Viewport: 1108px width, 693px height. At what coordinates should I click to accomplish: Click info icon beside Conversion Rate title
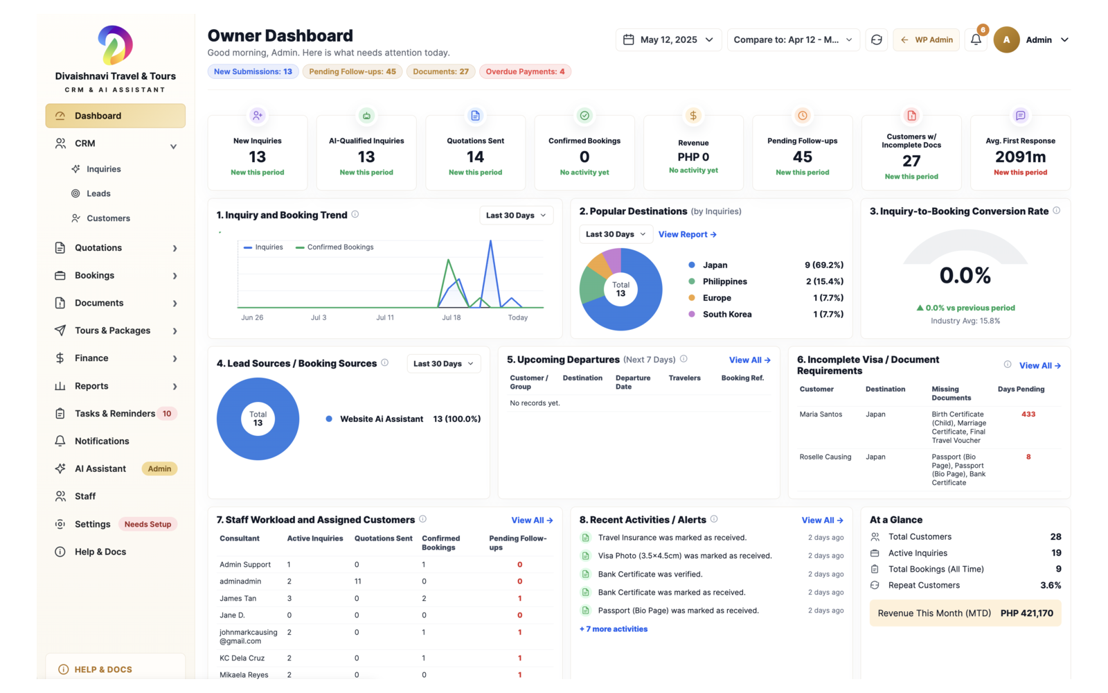click(1057, 211)
